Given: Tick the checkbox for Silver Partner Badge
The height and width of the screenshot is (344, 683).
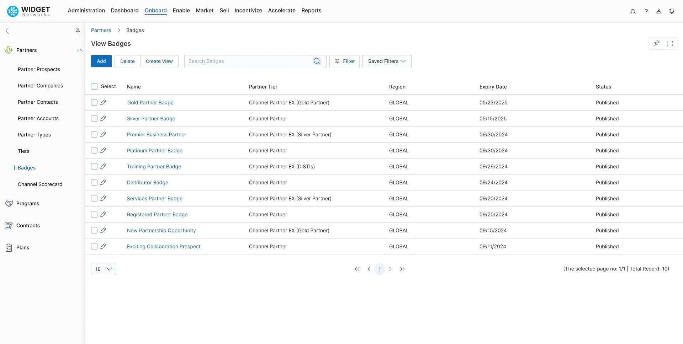Looking at the screenshot, I should click(x=94, y=118).
